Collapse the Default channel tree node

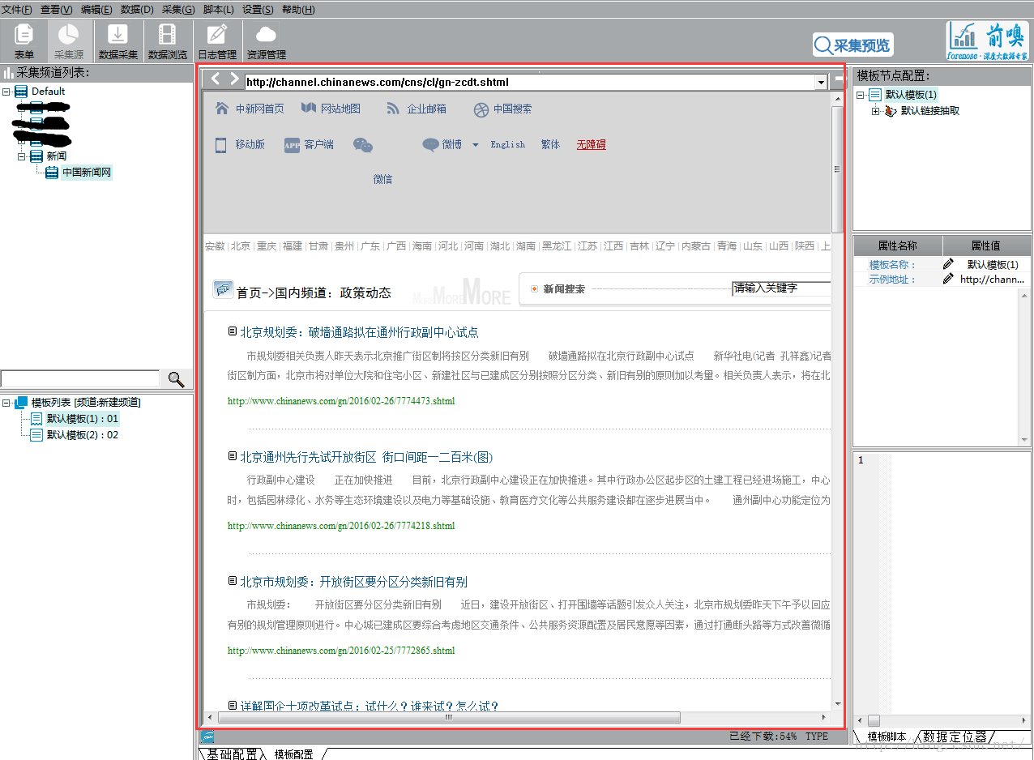[6, 92]
